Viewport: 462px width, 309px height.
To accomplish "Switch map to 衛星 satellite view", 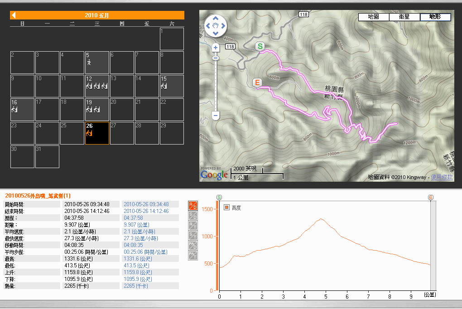I will tap(404, 17).
